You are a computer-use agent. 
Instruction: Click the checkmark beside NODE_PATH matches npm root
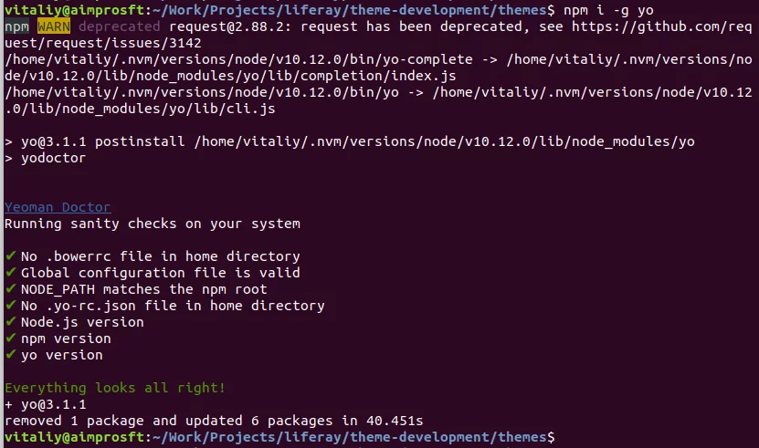pos(11,288)
